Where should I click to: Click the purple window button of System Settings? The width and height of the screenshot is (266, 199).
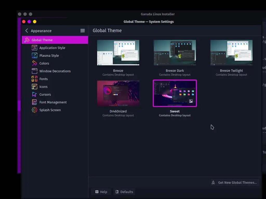point(29,22)
